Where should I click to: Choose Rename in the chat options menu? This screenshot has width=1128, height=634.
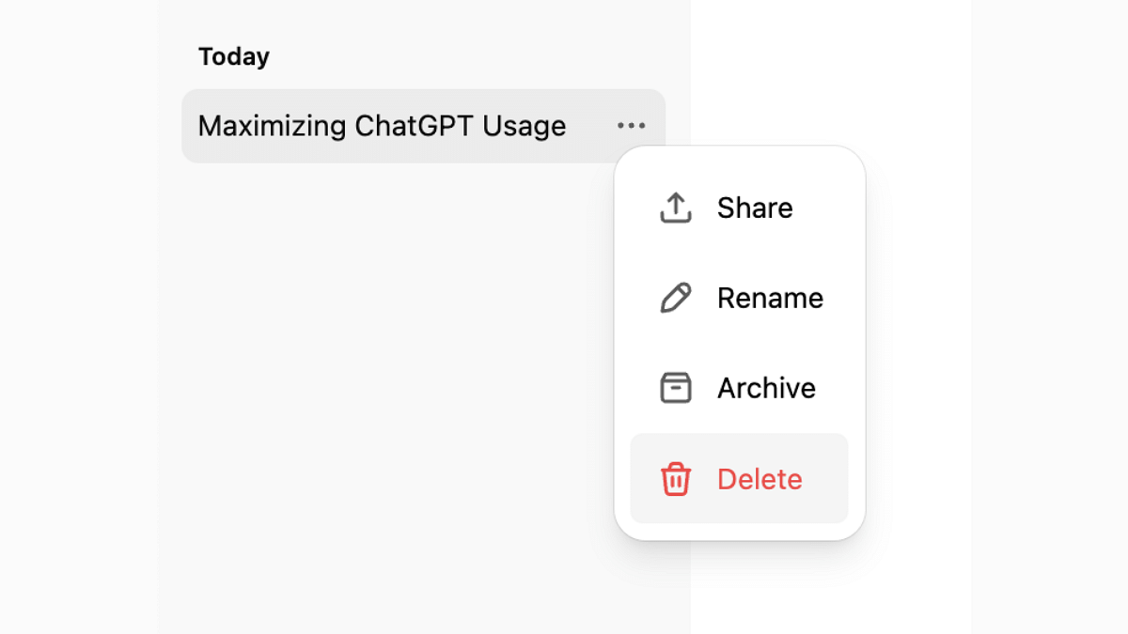[739, 298]
